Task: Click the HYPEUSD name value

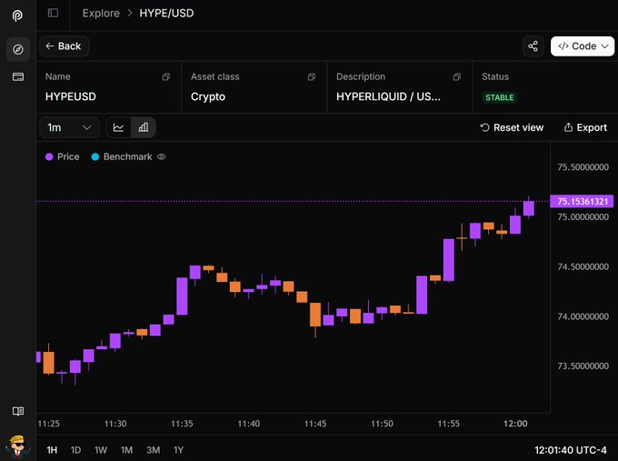Action: click(71, 96)
